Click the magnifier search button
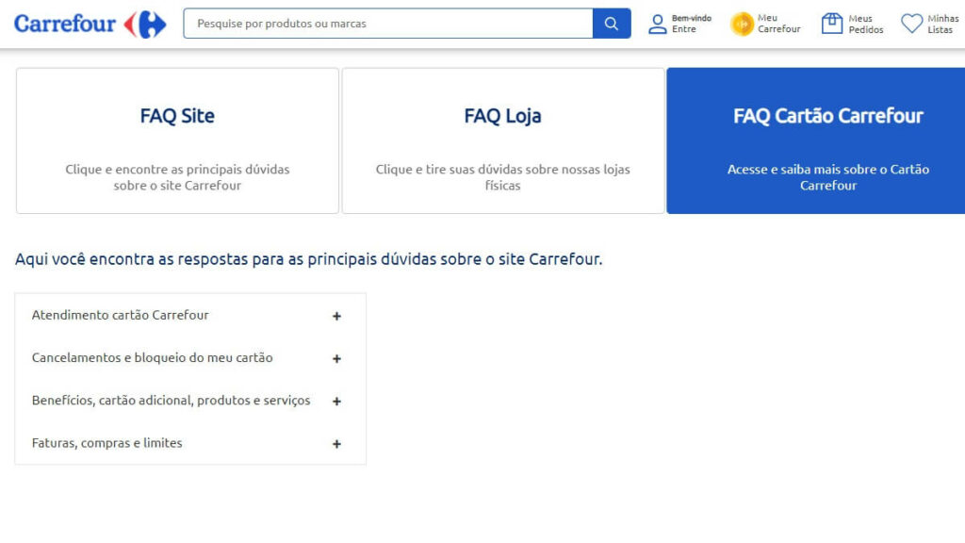This screenshot has height=543, width=965. 611,24
